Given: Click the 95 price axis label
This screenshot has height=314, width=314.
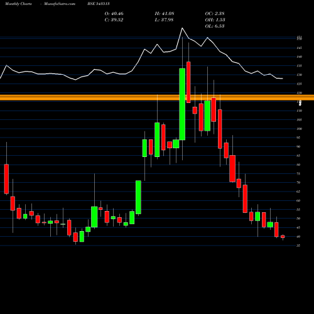Looking at the screenshot, I should tap(298, 138).
